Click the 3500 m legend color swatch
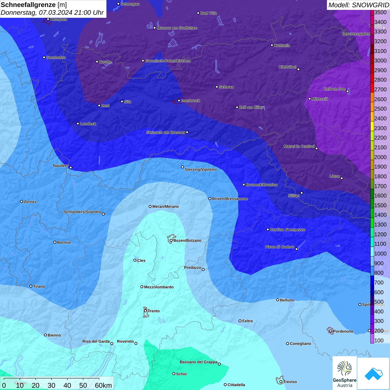 [372, 13]
